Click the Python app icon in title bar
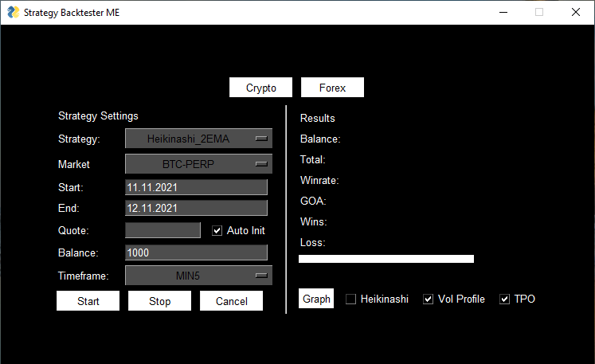Image resolution: width=595 pixels, height=364 pixels. tap(13, 13)
